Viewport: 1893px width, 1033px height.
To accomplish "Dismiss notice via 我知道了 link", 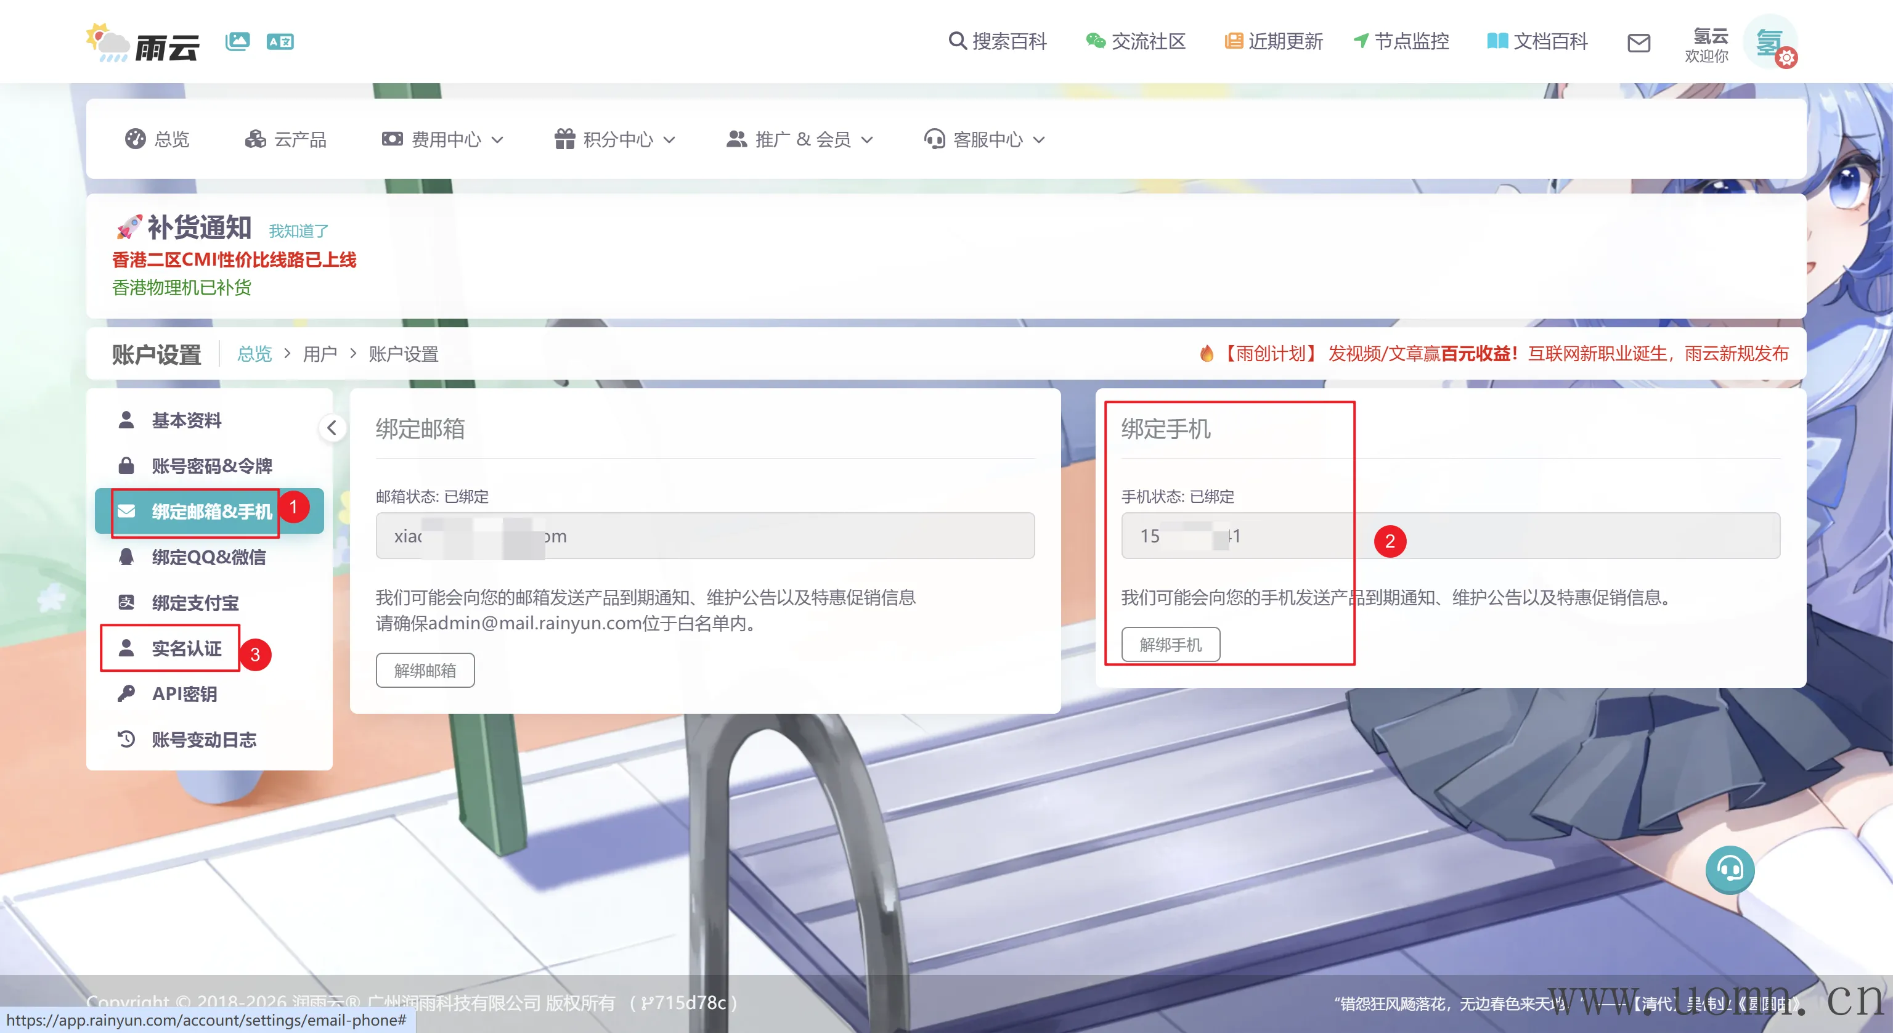I will tap(298, 231).
